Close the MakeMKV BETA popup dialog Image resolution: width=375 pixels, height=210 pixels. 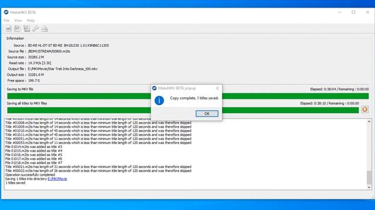pyautogui.click(x=217, y=88)
